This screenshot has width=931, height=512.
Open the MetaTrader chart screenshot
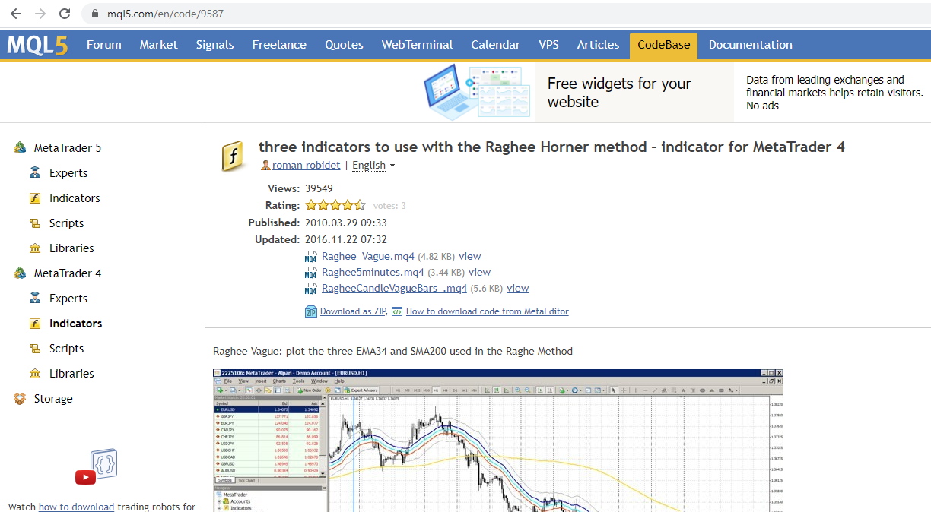[498, 441]
